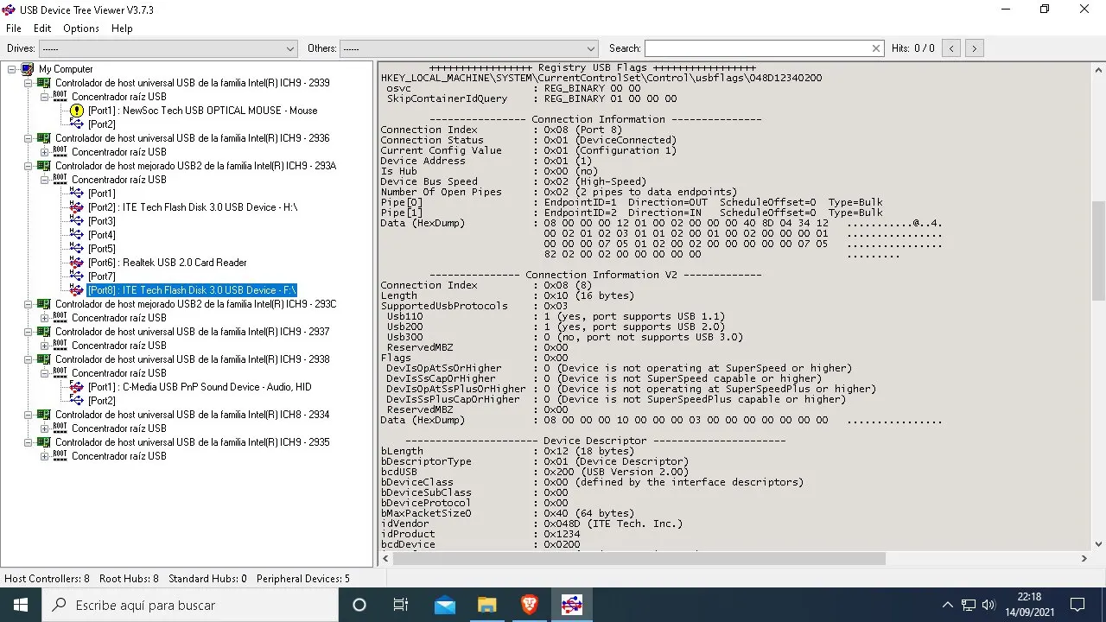Select the ICH9 - 2938 controller icon

[44, 359]
